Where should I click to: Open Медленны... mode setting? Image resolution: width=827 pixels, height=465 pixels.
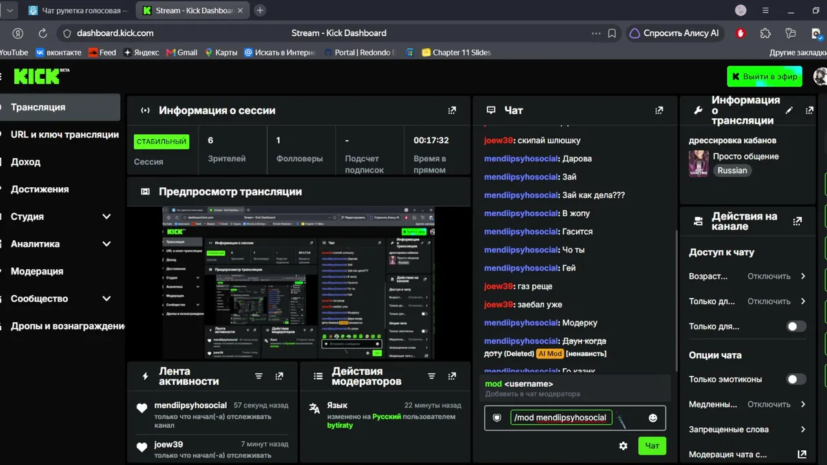click(748, 404)
